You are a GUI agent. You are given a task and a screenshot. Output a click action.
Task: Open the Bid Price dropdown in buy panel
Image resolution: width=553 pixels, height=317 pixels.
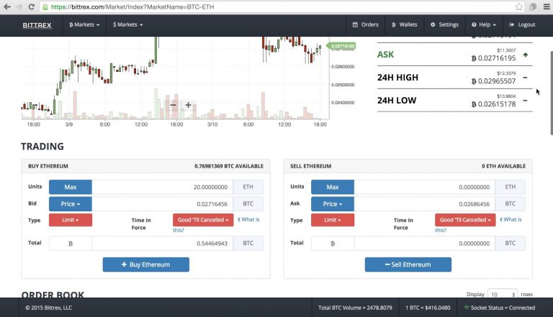pos(71,204)
